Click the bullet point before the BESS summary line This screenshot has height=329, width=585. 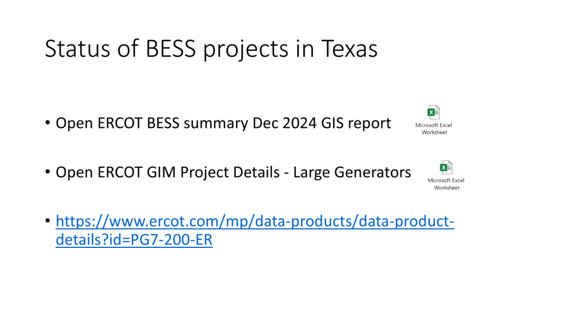(48, 123)
